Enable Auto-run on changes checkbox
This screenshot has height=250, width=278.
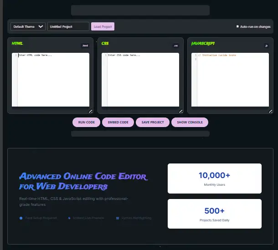point(237,26)
